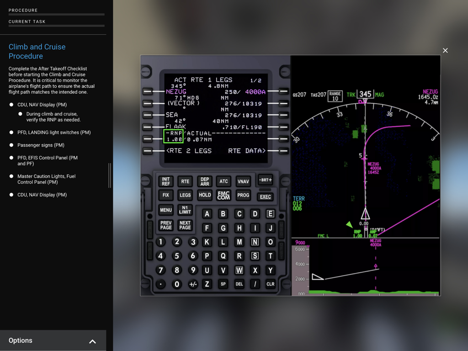Go back with the PREV PAGE key

[165, 225]
